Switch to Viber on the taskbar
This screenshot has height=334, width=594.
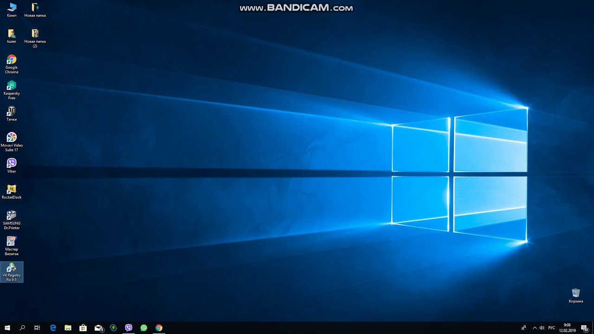pyautogui.click(x=129, y=328)
